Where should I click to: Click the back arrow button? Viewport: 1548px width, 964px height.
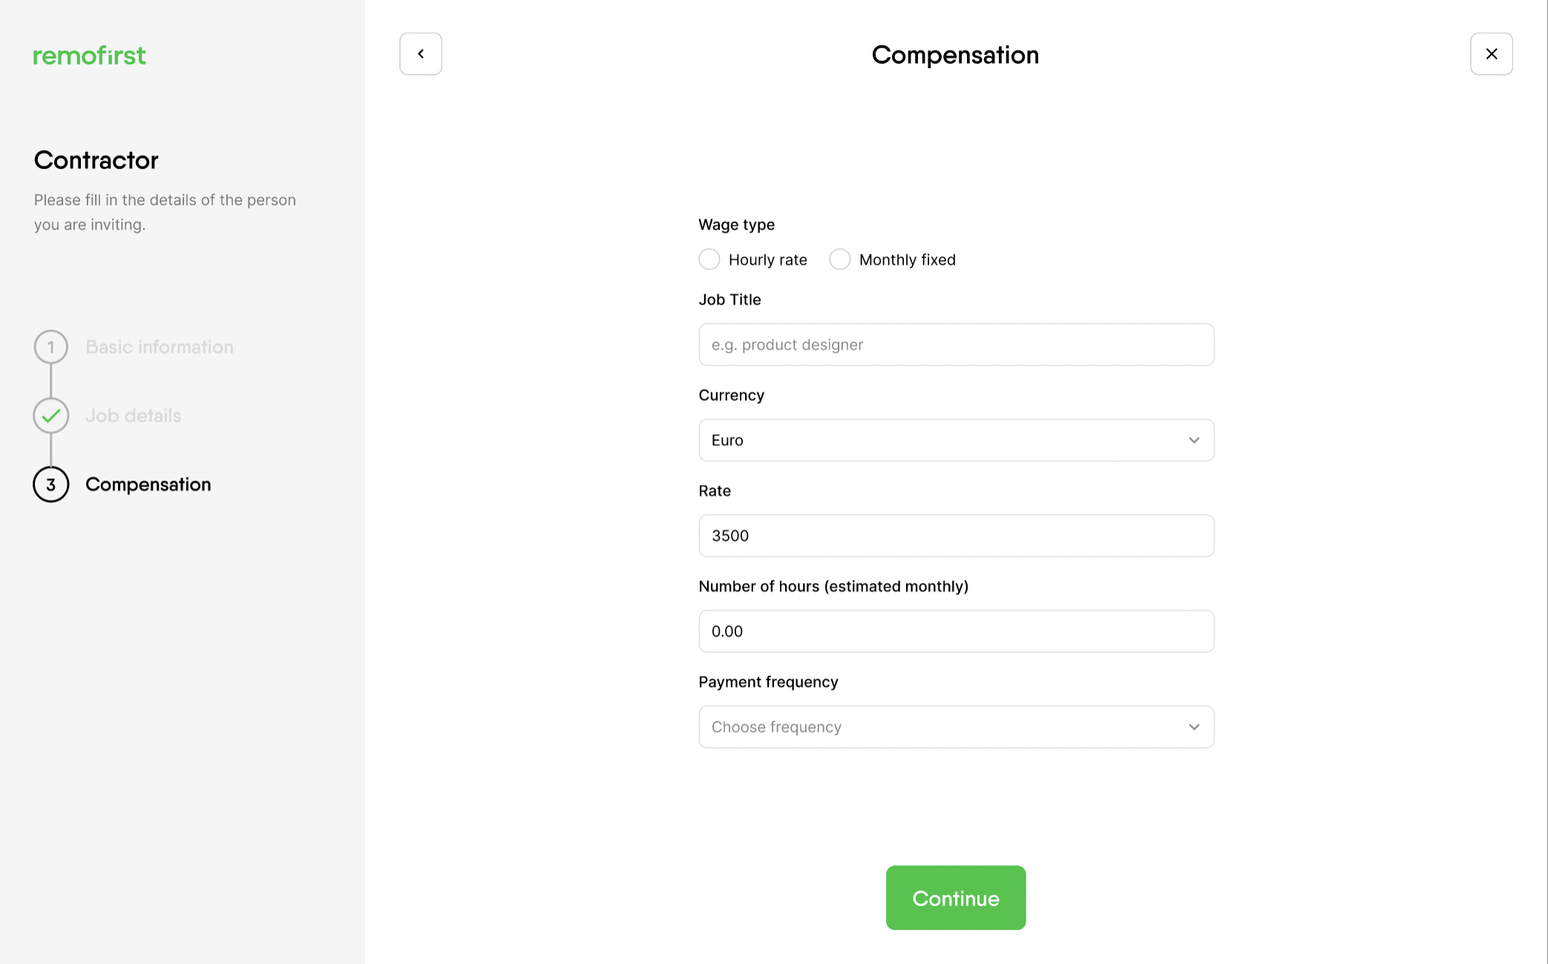(421, 54)
